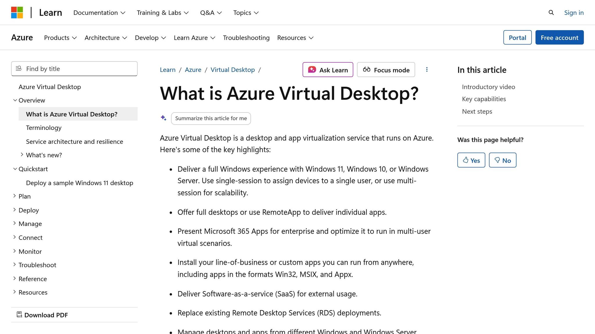Click the Learn breadcrumb link
This screenshot has width=595, height=334.
[x=168, y=70]
